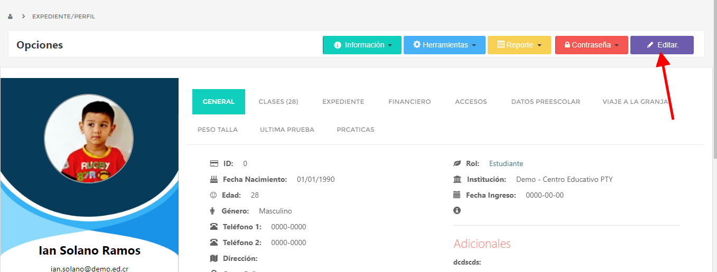Click the ID card icon
This screenshot has height=272, width=717.
point(214,163)
